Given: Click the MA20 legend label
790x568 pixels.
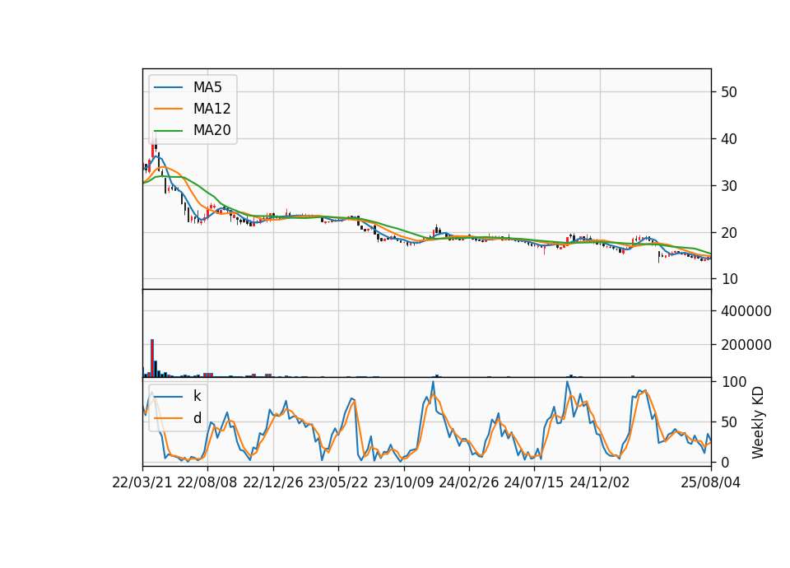Looking at the screenshot, I should [211, 130].
